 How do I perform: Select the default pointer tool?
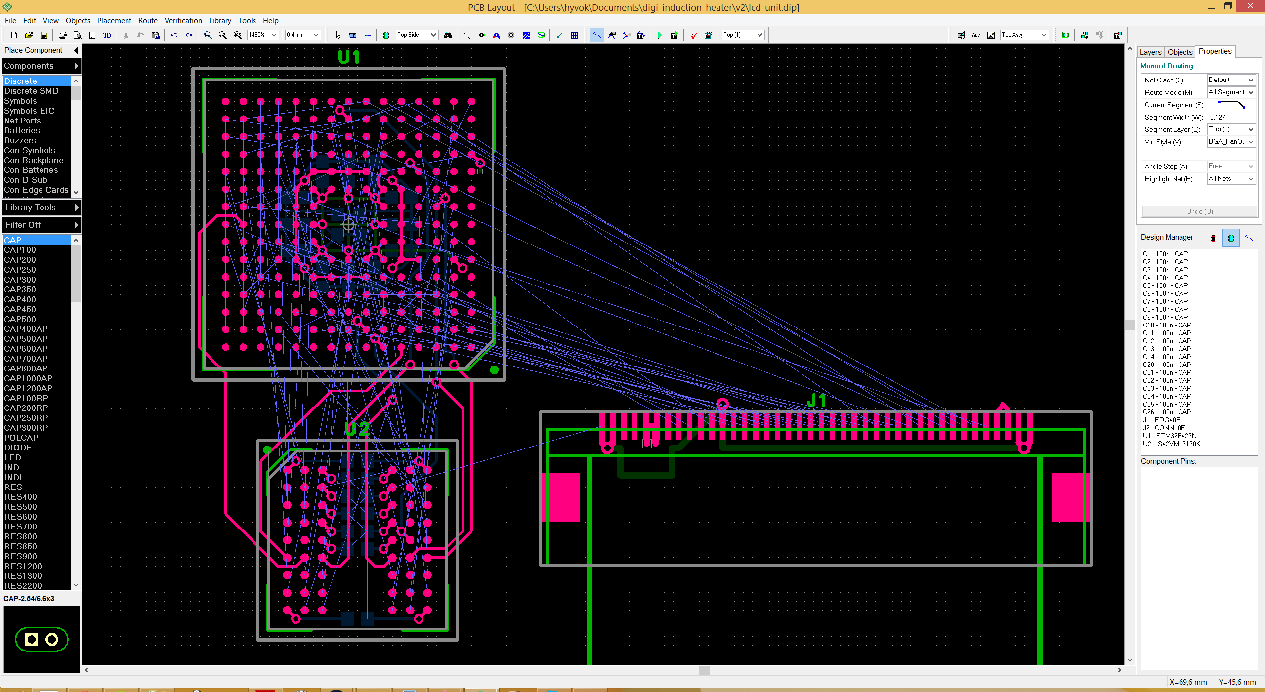click(338, 35)
